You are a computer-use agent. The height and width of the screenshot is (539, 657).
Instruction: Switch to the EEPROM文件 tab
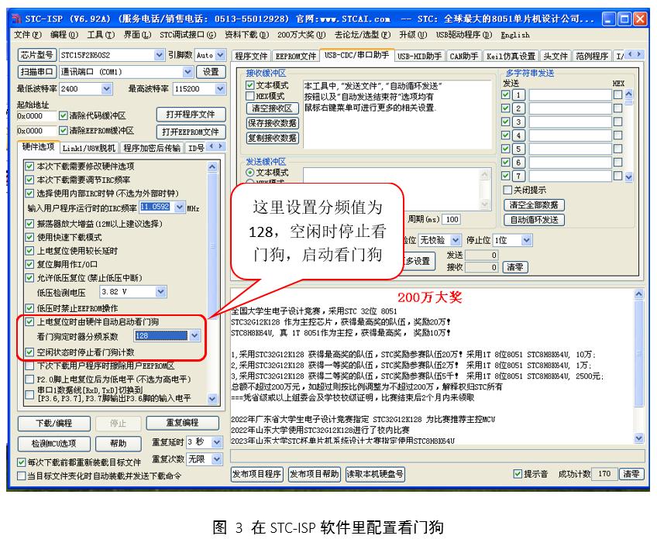coord(295,56)
